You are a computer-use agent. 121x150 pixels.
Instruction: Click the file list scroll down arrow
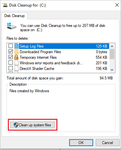tap(112, 70)
